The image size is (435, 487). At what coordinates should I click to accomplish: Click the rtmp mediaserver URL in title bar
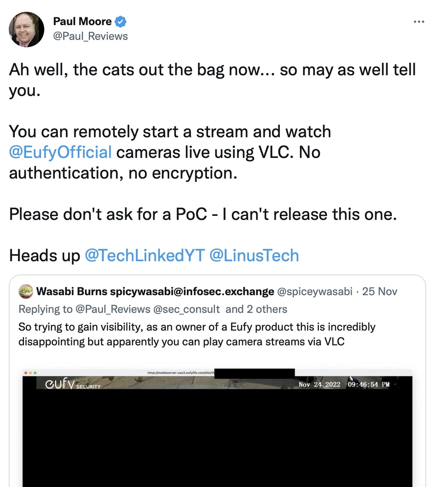[x=181, y=373]
